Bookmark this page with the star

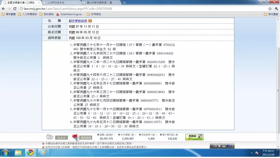270,8
